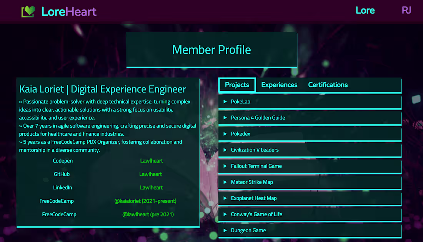Open the Lore navigation link
Viewport: 423px width, 242px height.
click(x=365, y=10)
